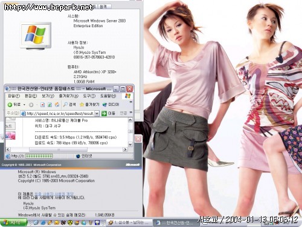The image size is (302, 227).
Task: Click the yellow radiation-symbol quick launch icon
Action: 70,223
